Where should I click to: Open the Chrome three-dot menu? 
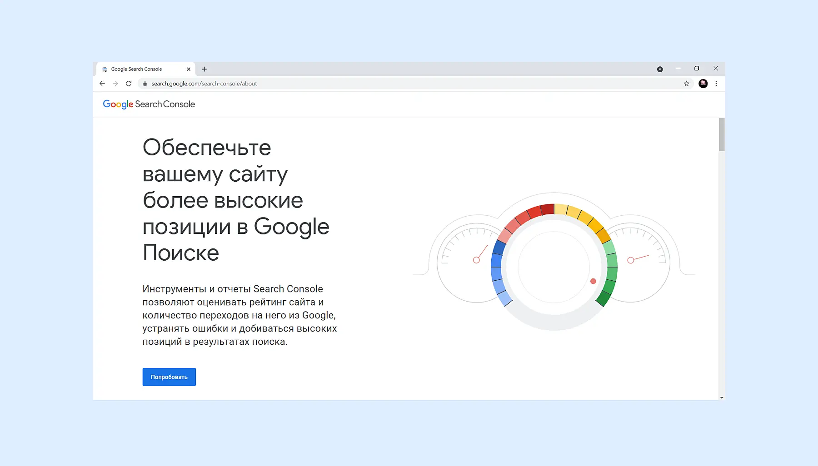click(x=716, y=84)
